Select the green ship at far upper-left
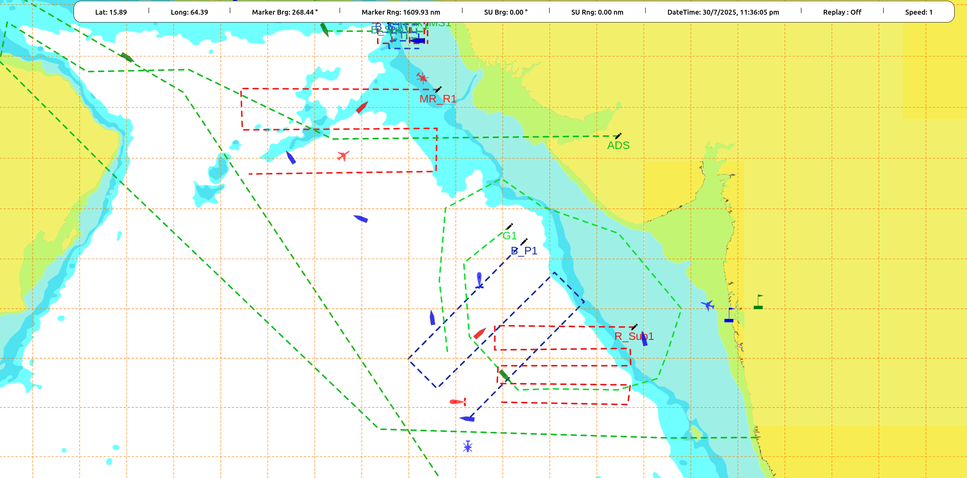The image size is (967, 478). [x=127, y=57]
